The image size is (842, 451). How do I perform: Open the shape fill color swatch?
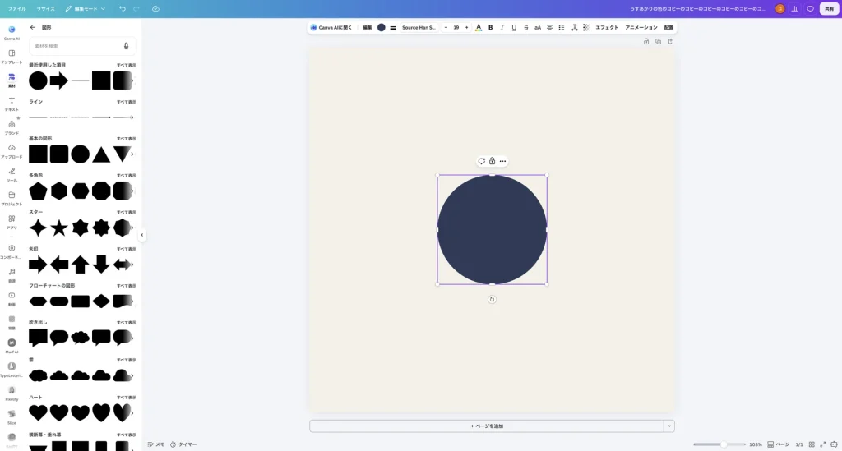click(382, 27)
